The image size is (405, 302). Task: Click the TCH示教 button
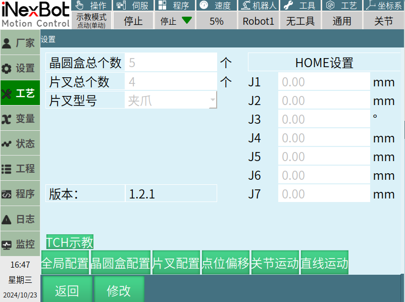point(70,242)
